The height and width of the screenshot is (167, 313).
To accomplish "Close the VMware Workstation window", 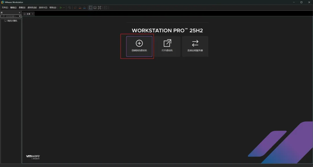I will [309, 2].
